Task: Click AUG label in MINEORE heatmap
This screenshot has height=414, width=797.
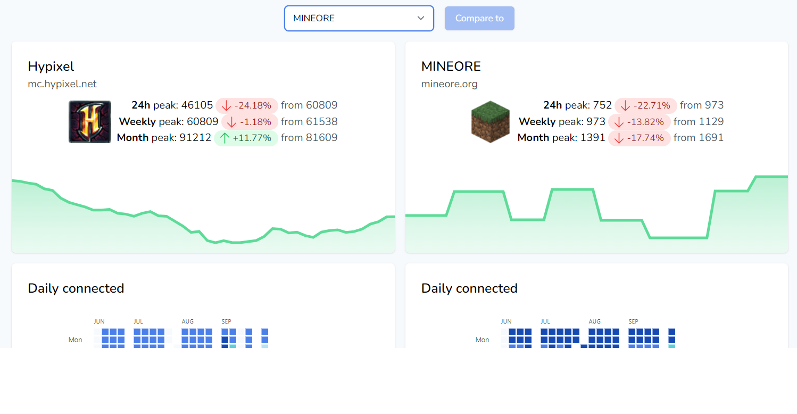Action: pos(594,321)
